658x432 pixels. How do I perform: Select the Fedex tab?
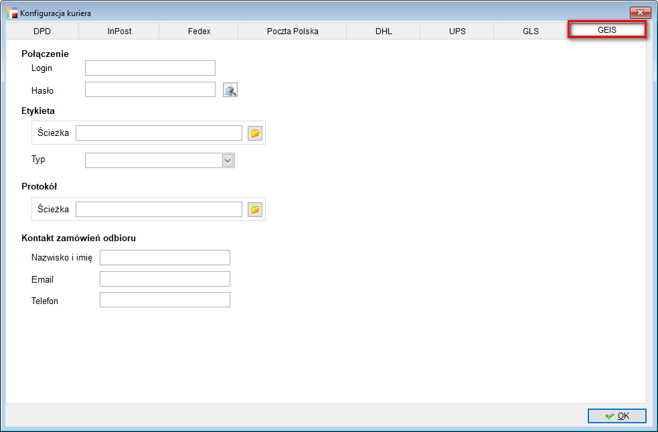click(199, 31)
